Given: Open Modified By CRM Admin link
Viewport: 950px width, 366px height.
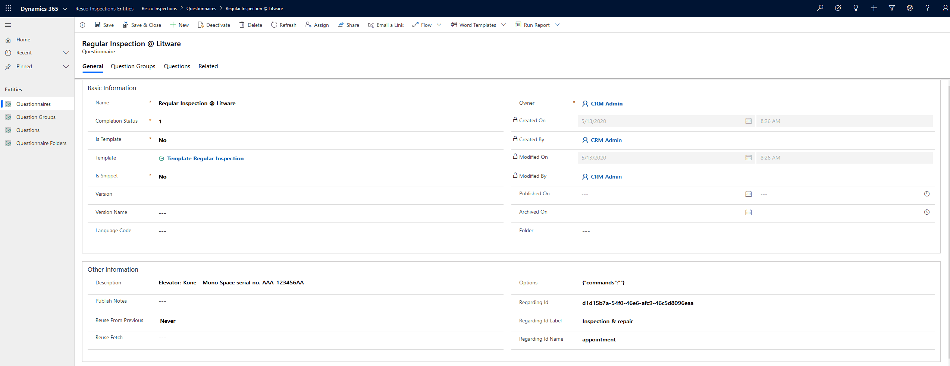Looking at the screenshot, I should tap(606, 177).
